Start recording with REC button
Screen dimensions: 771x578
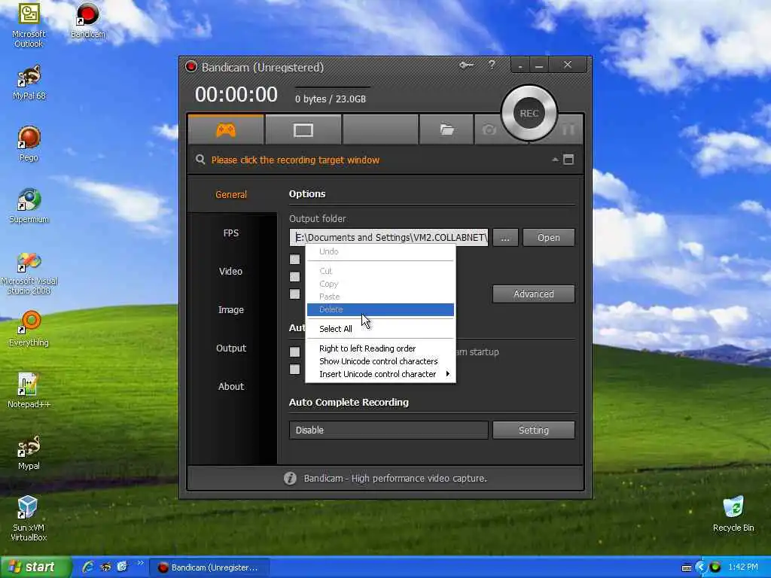[x=529, y=114]
